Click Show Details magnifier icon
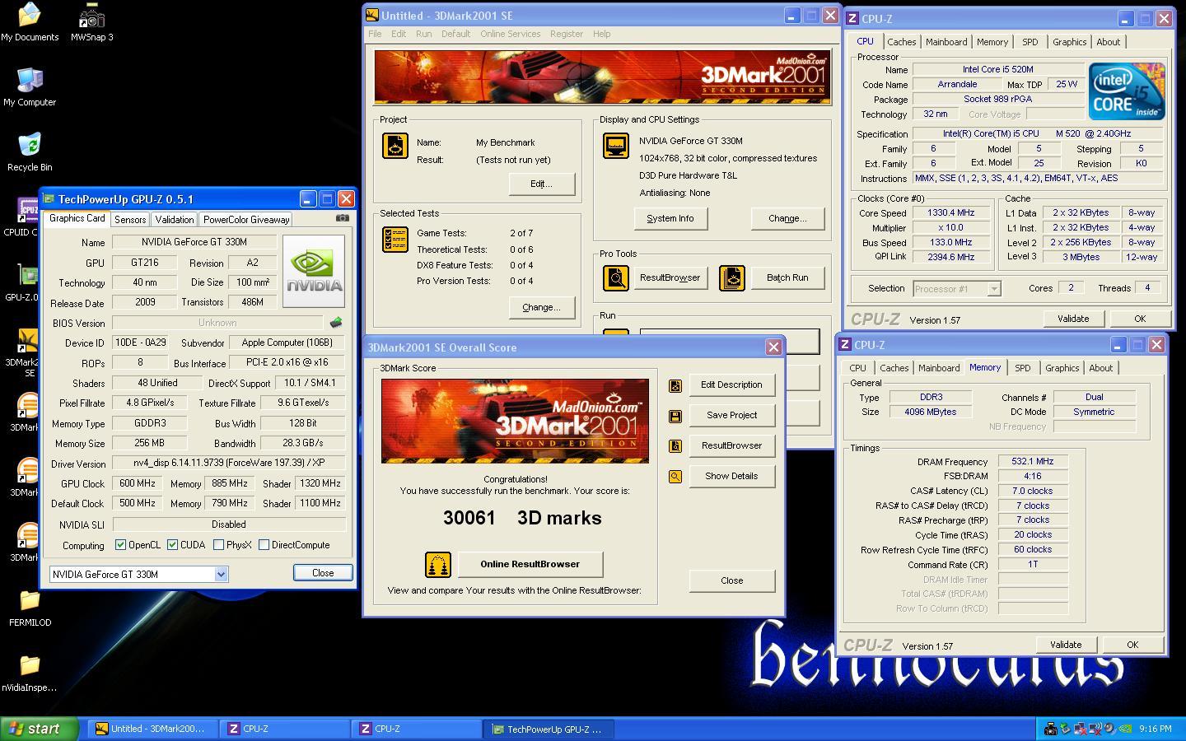The image size is (1186, 741). coord(675,477)
